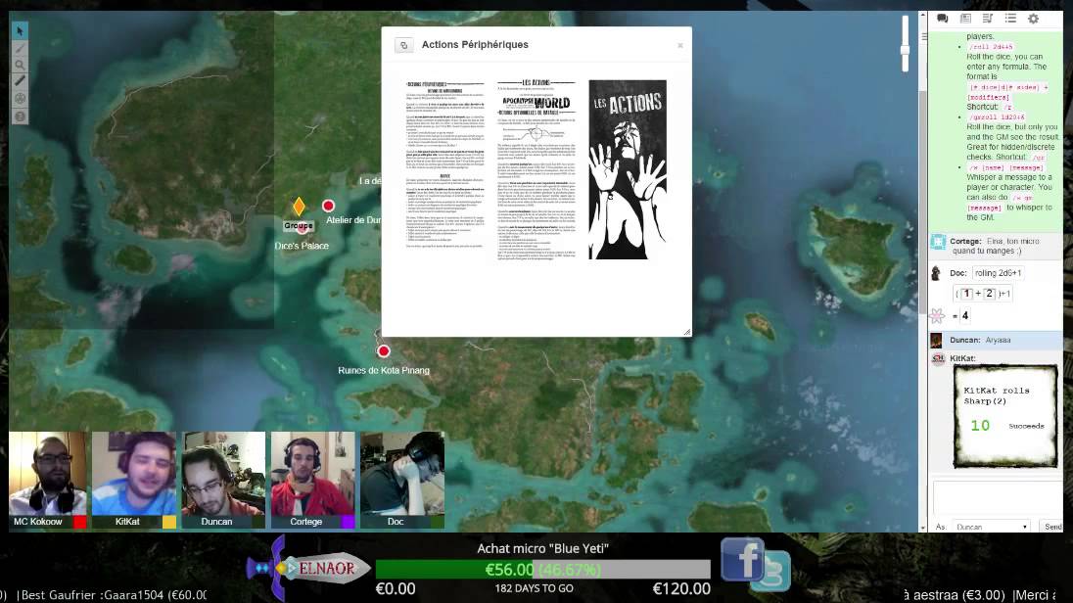Click KitKat's yellow color square
This screenshot has height=603, width=1073.
pyautogui.click(x=169, y=522)
